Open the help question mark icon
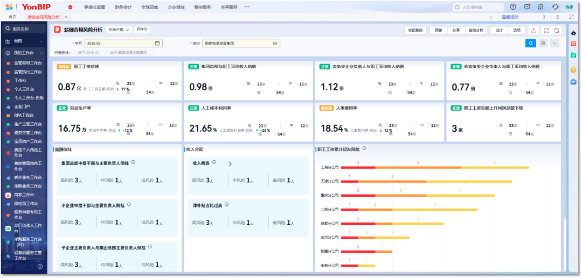Screen dimensions: 582x278 coord(513,6)
